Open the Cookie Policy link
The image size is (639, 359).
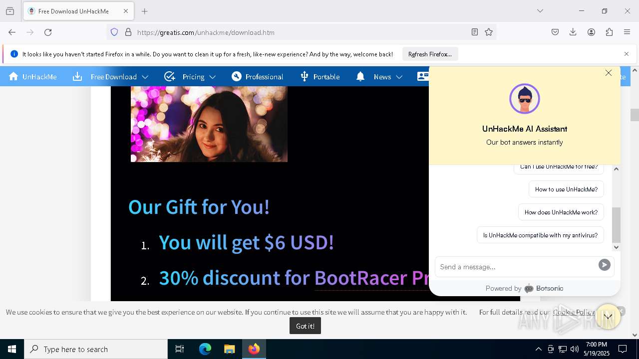coord(574,312)
